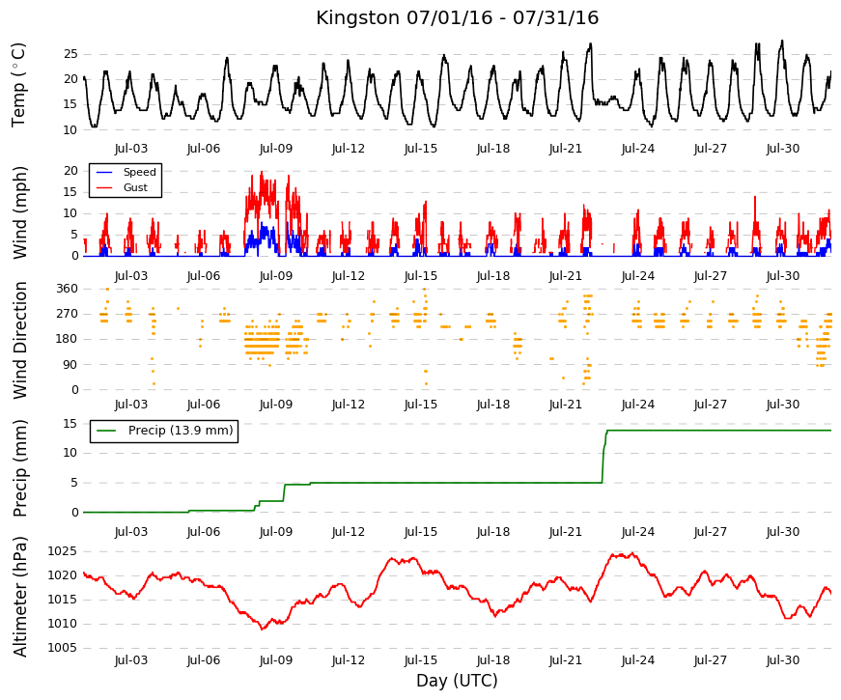Click the 1025 tick on altimeter axis
The width and height of the screenshot is (841, 700).
62,551
